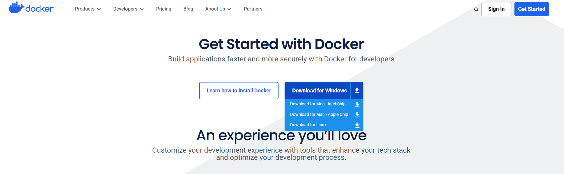Click the 'An experience you'll love' heading

point(282,135)
